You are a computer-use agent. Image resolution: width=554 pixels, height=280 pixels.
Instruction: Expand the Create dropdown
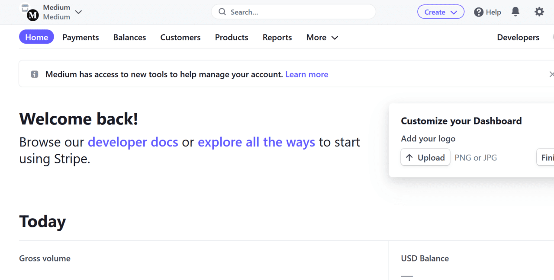[441, 12]
